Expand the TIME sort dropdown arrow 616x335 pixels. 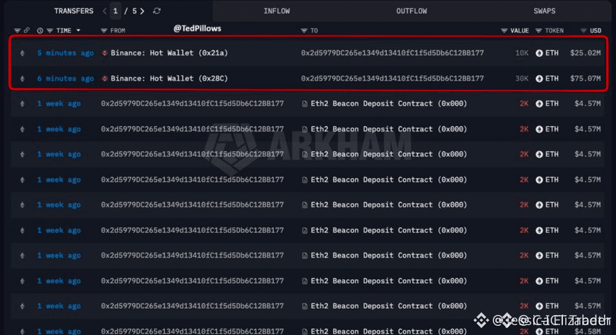[78, 31]
